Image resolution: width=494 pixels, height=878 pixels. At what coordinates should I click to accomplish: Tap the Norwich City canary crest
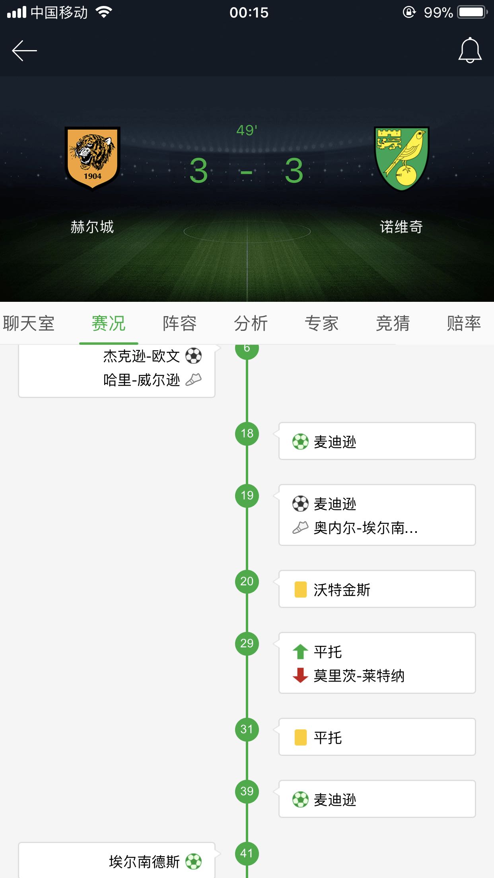pyautogui.click(x=401, y=159)
